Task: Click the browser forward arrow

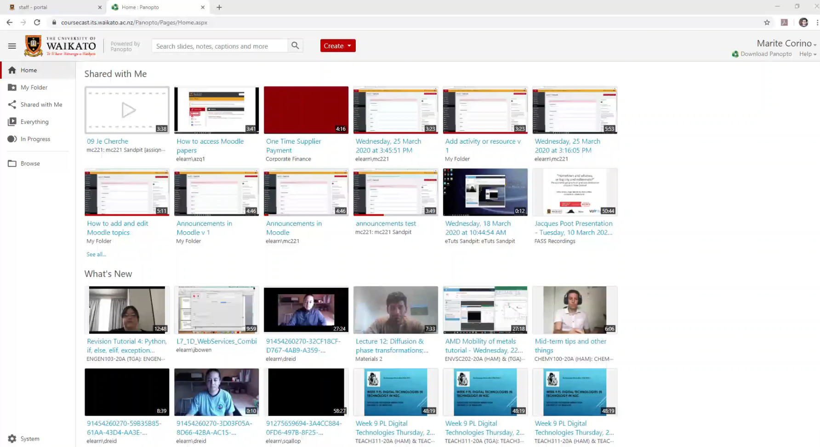Action: pyautogui.click(x=23, y=22)
